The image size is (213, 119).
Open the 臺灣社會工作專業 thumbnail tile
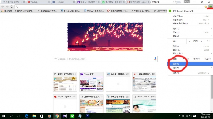[65, 82]
